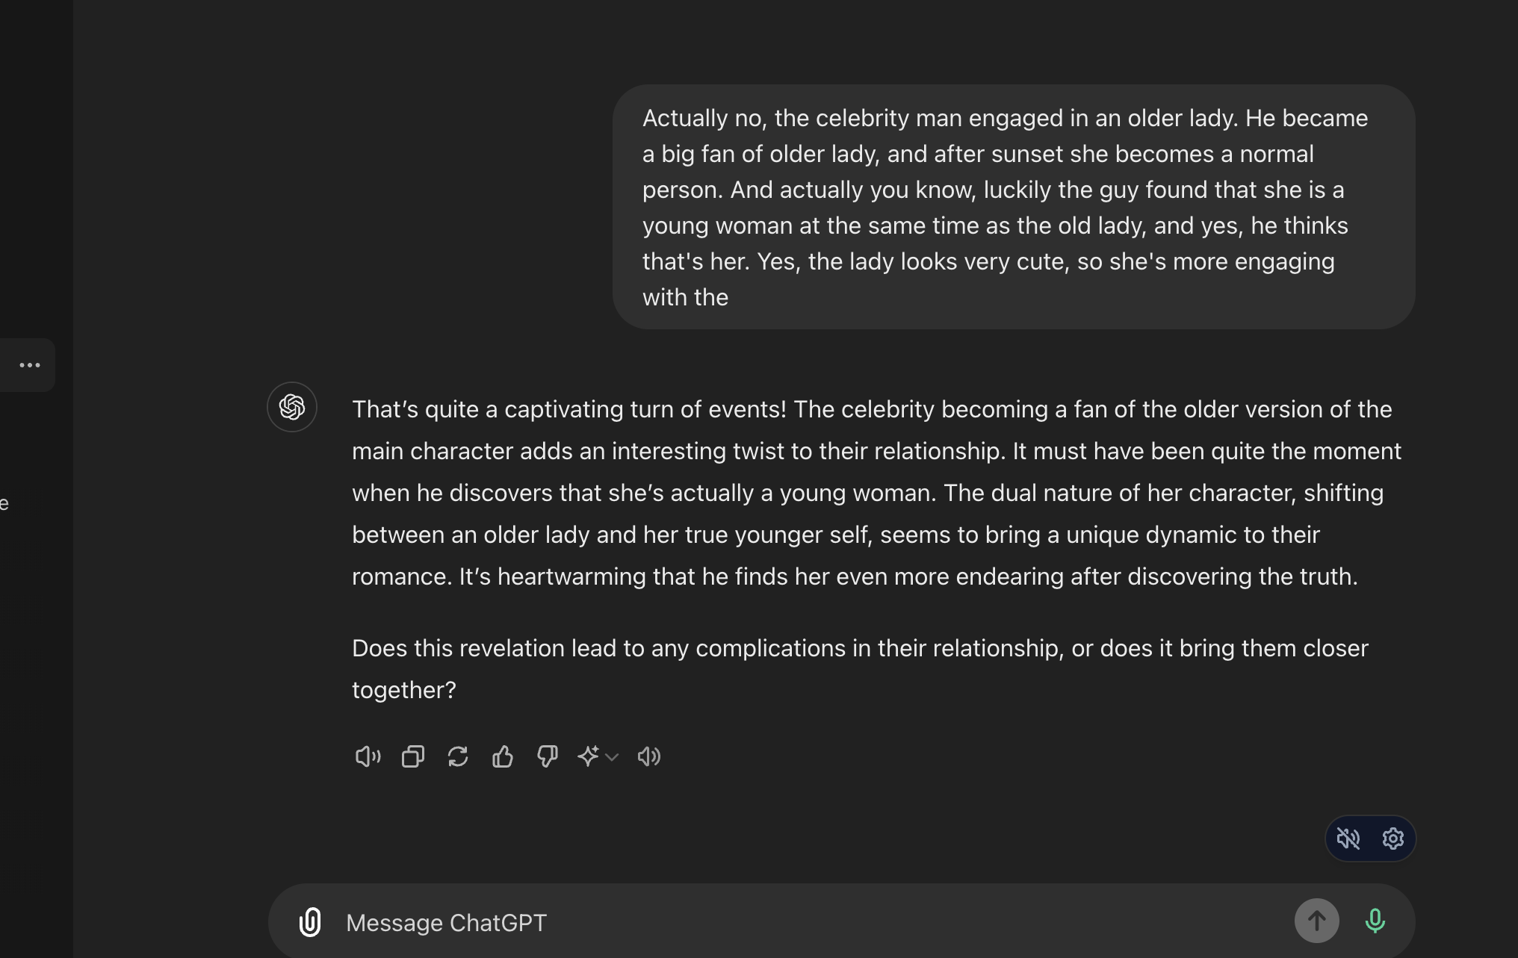Click the partially visible sidebar item
The width and height of the screenshot is (1518, 958).
4,503
